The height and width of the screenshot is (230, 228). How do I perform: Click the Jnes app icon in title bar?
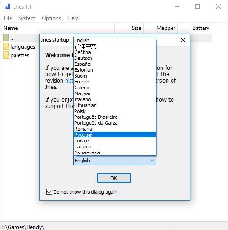(x=8, y=6)
